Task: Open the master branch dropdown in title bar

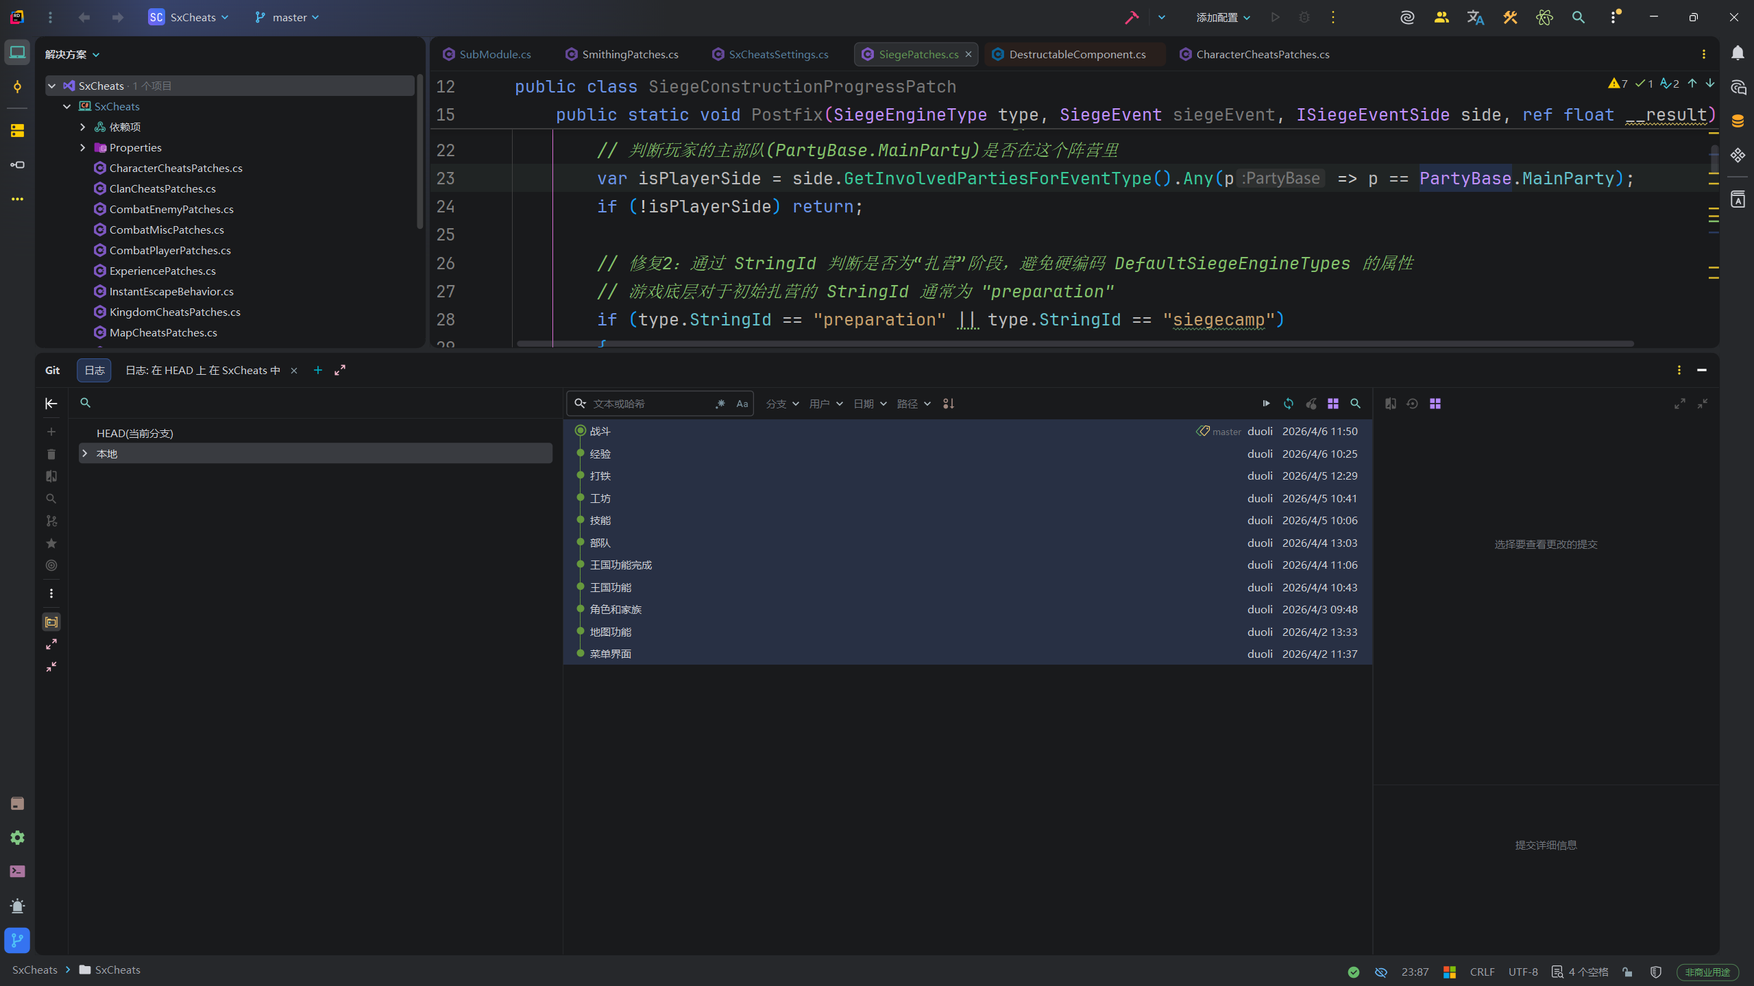Action: [x=288, y=17]
